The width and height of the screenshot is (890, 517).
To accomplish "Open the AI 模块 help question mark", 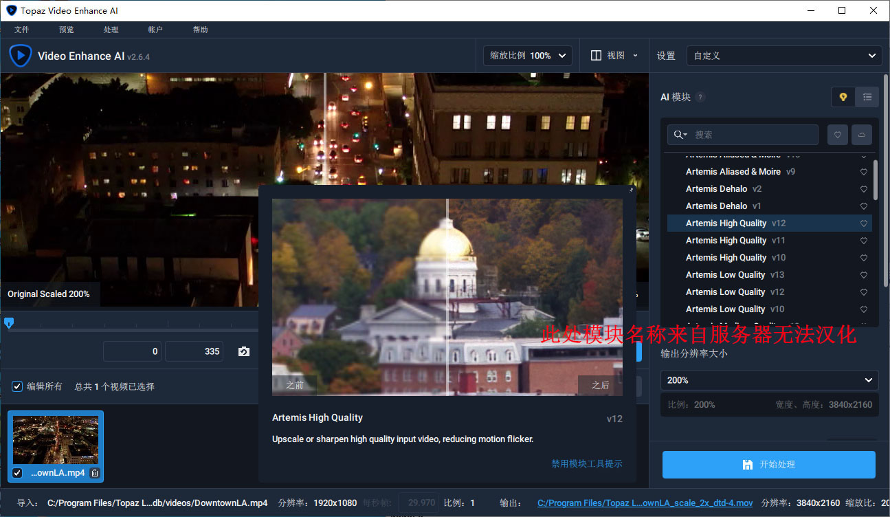I will pos(700,97).
